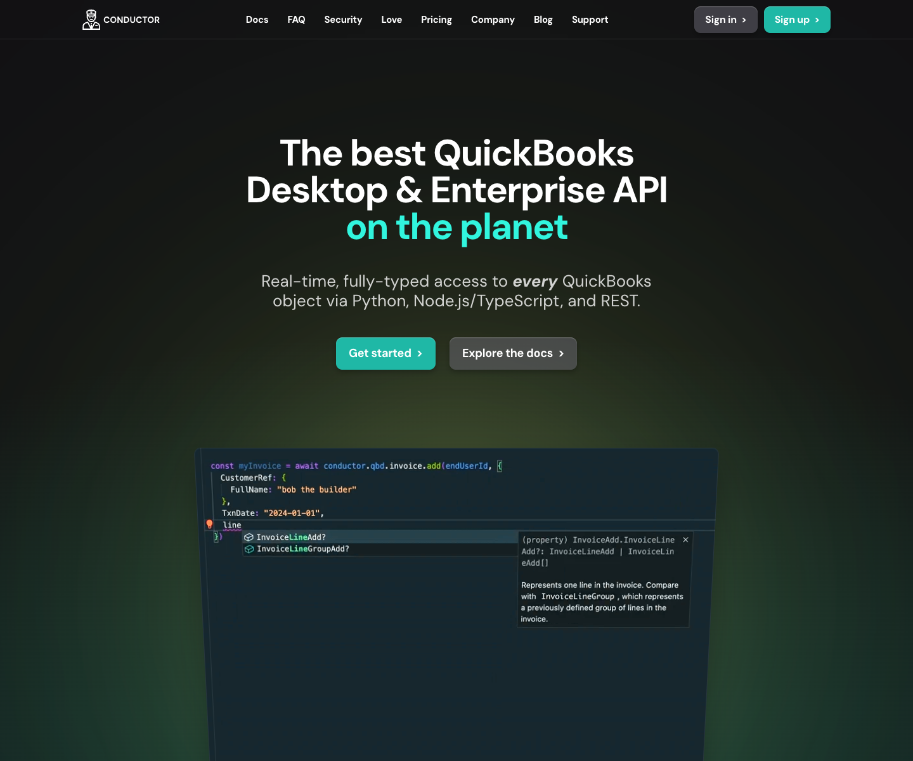Viewport: 913px width, 761px height.
Task: Click the chevron in Get started button
Action: (420, 353)
